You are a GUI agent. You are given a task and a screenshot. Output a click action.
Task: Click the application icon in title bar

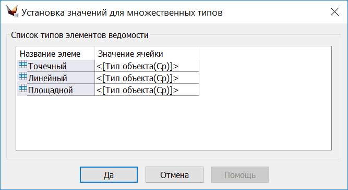pyautogui.click(x=12, y=11)
